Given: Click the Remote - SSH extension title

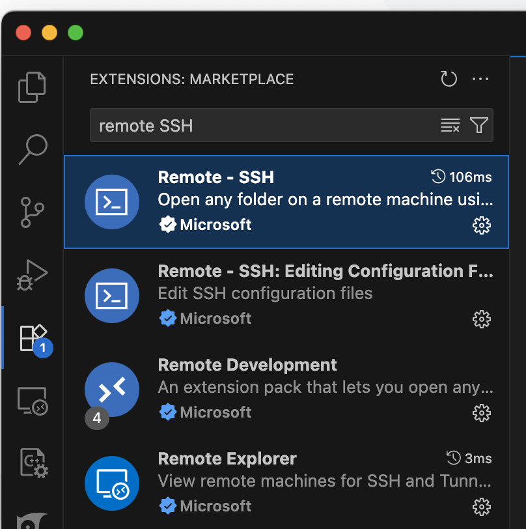Looking at the screenshot, I should [x=215, y=177].
